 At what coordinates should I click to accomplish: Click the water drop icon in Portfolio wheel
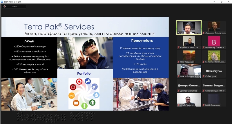tap(96, 95)
